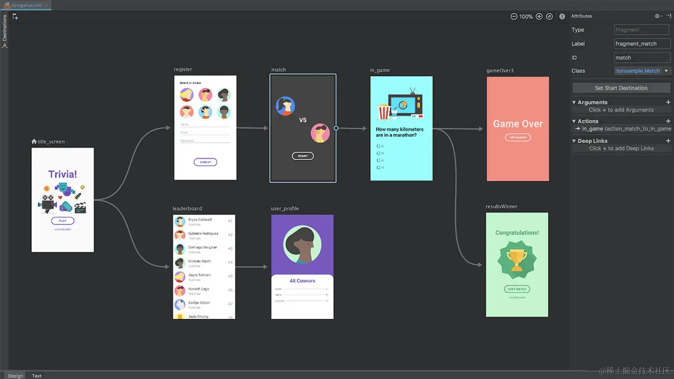Viewport: 674px width, 379px height.
Task: Click the Set Start Destination button
Action: pyautogui.click(x=621, y=88)
